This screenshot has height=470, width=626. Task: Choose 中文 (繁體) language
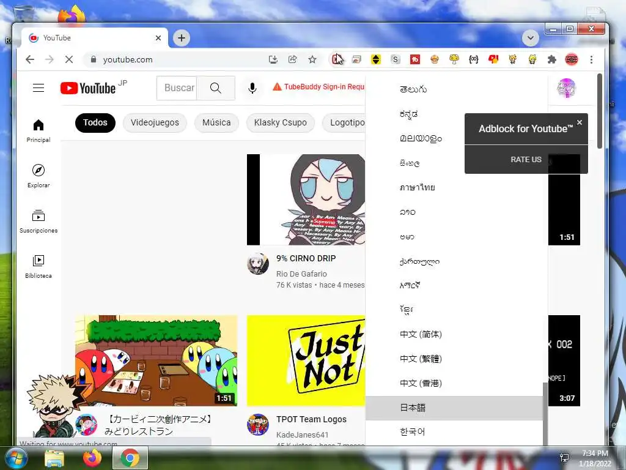pyautogui.click(x=454, y=359)
